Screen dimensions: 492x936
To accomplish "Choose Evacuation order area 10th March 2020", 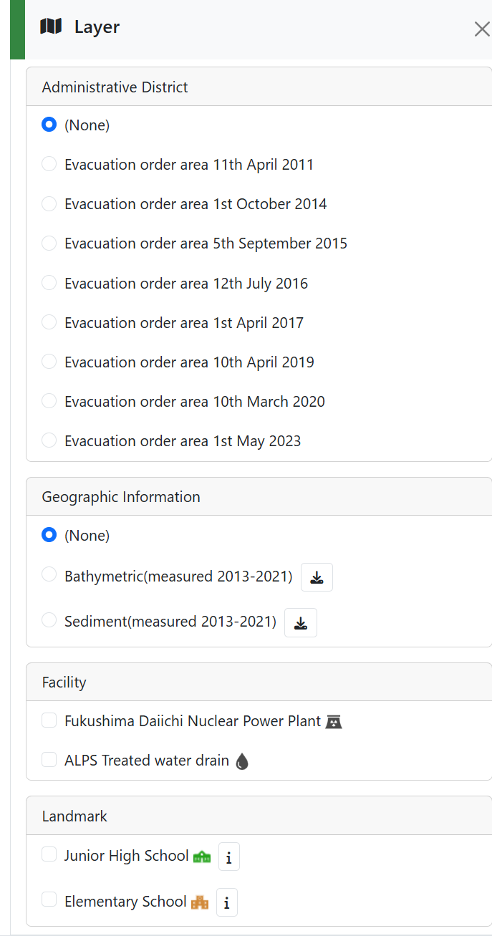I will [x=49, y=401].
